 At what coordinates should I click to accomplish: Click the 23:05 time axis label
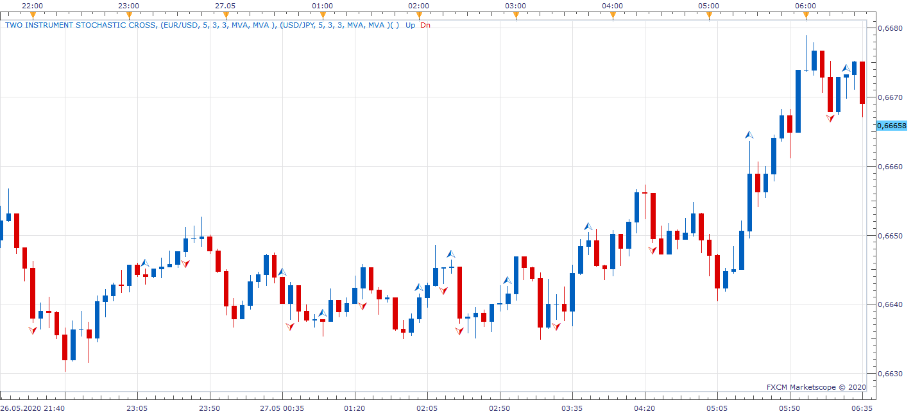click(x=137, y=408)
